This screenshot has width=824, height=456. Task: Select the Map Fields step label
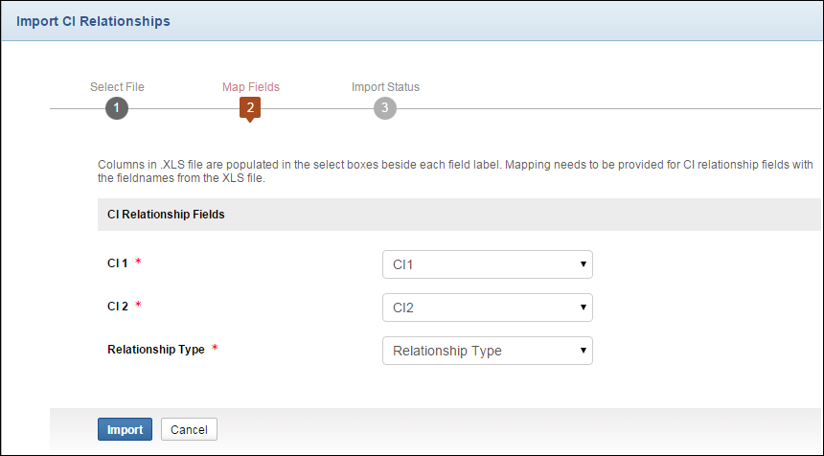click(251, 87)
